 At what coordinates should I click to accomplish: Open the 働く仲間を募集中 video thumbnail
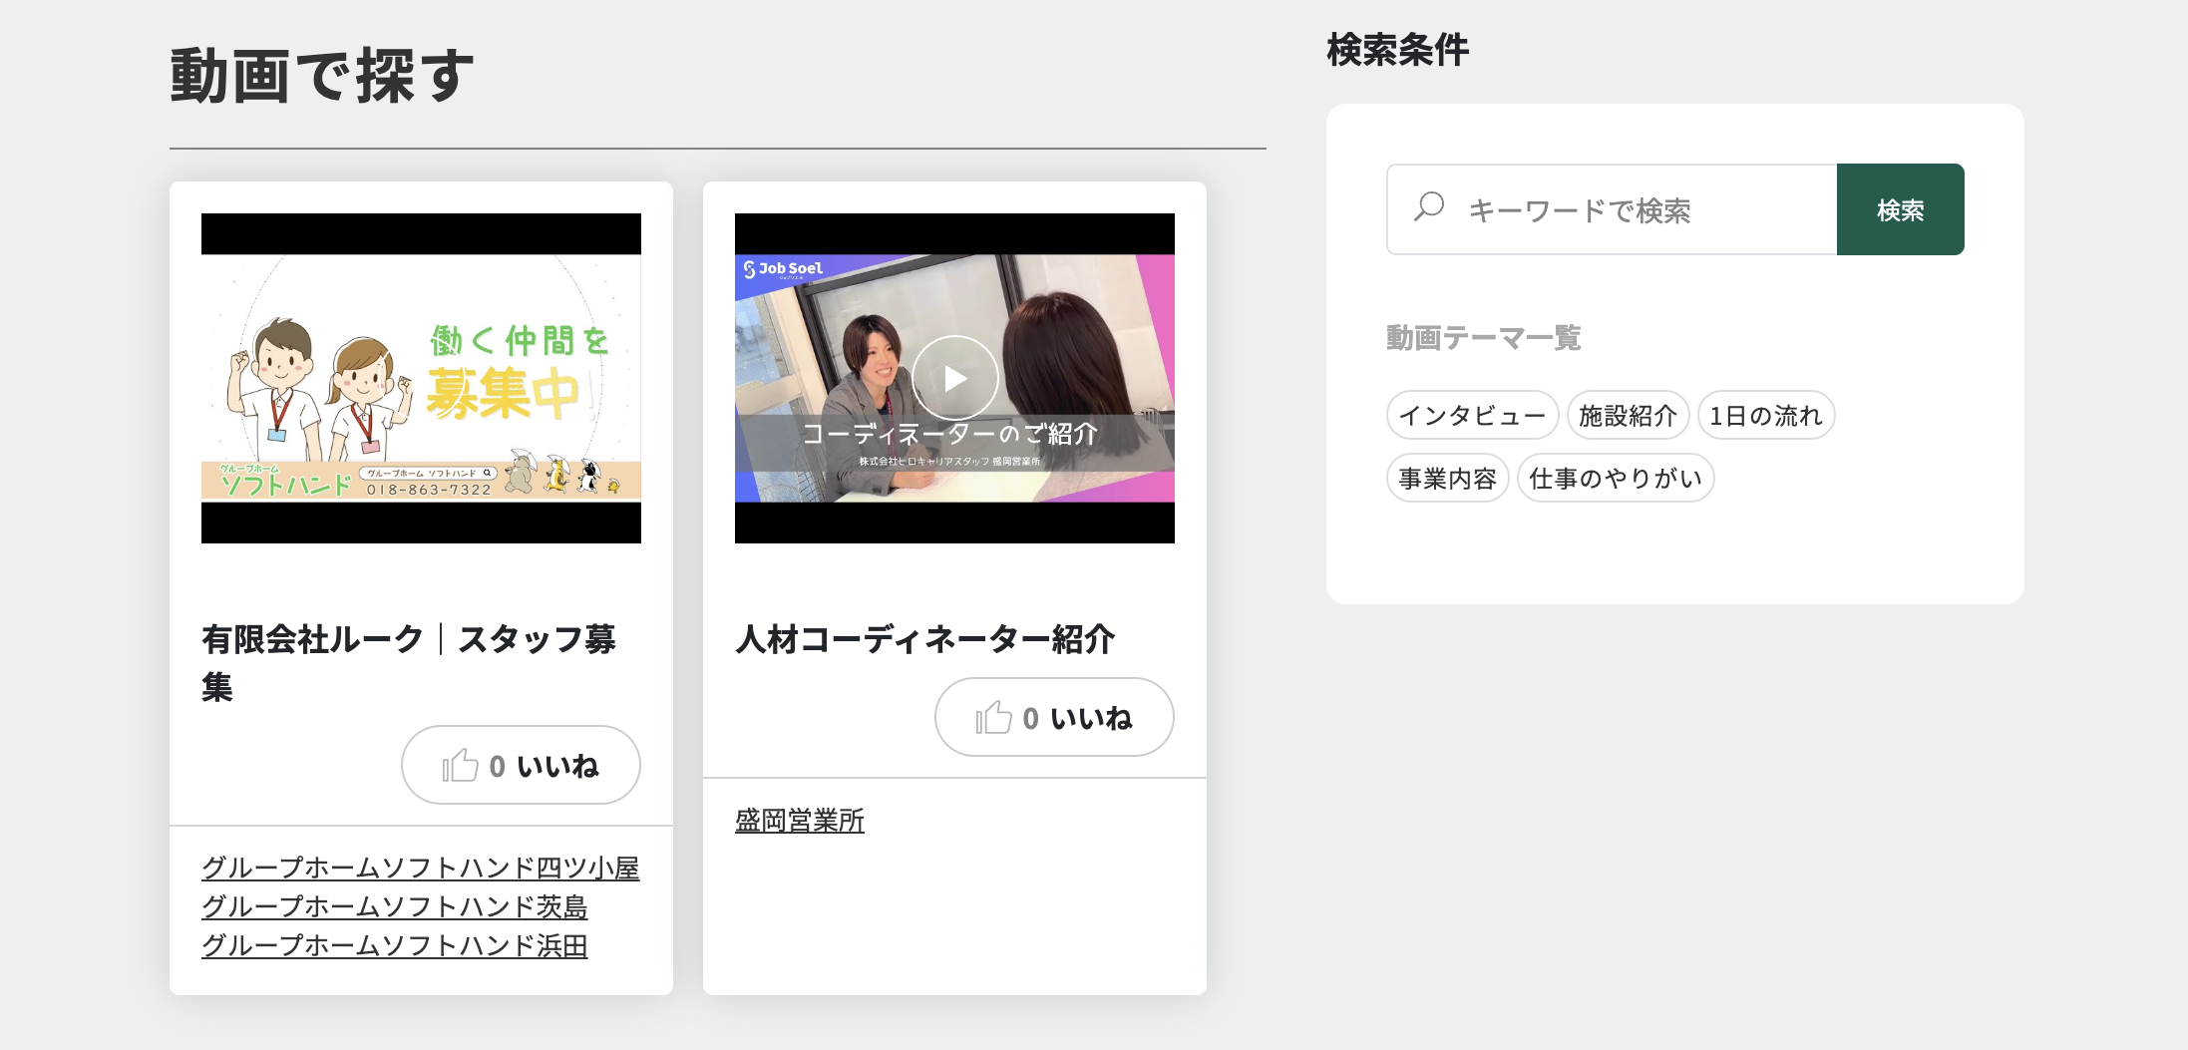click(421, 378)
